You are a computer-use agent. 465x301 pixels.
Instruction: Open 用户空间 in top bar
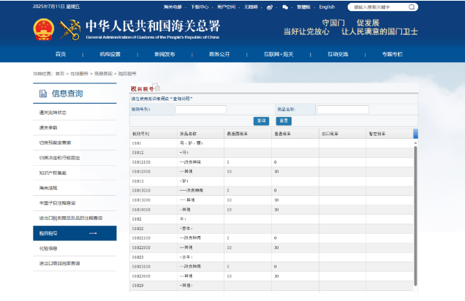click(x=226, y=7)
